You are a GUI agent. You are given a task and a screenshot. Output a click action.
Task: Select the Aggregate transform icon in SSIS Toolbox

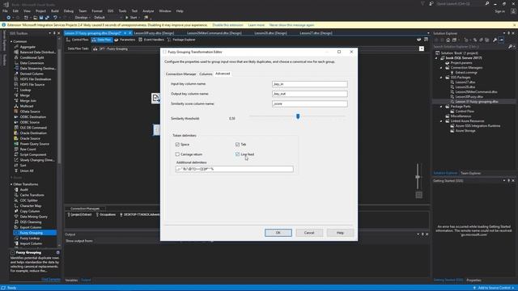click(16, 47)
